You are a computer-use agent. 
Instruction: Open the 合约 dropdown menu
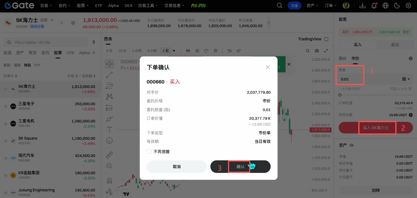click(64, 5)
